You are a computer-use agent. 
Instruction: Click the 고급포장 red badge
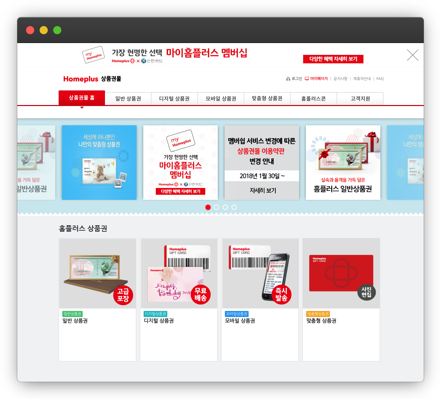[123, 295]
